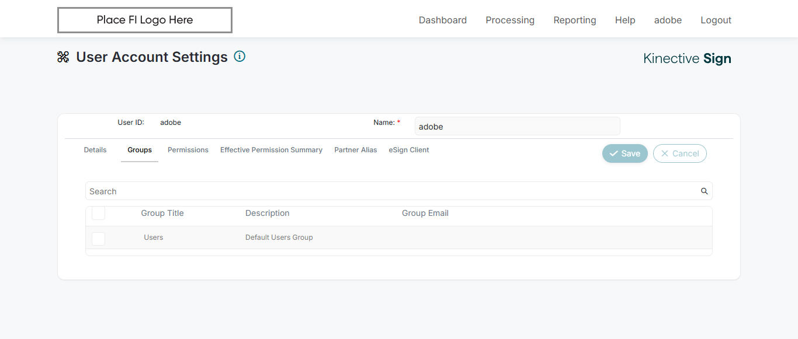Select the Partner Alias tab
The width and height of the screenshot is (798, 339).
coord(356,150)
